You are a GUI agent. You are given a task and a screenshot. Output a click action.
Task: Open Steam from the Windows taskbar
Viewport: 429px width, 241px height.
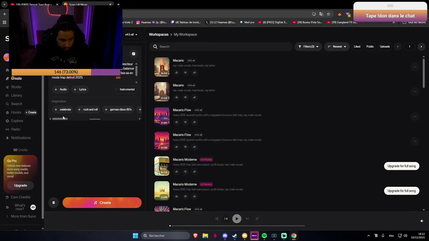pyautogui.click(x=235, y=236)
